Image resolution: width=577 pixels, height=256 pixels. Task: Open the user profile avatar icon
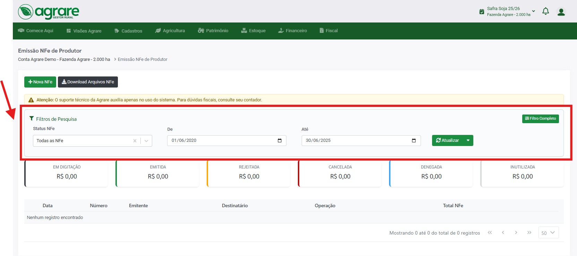point(561,12)
